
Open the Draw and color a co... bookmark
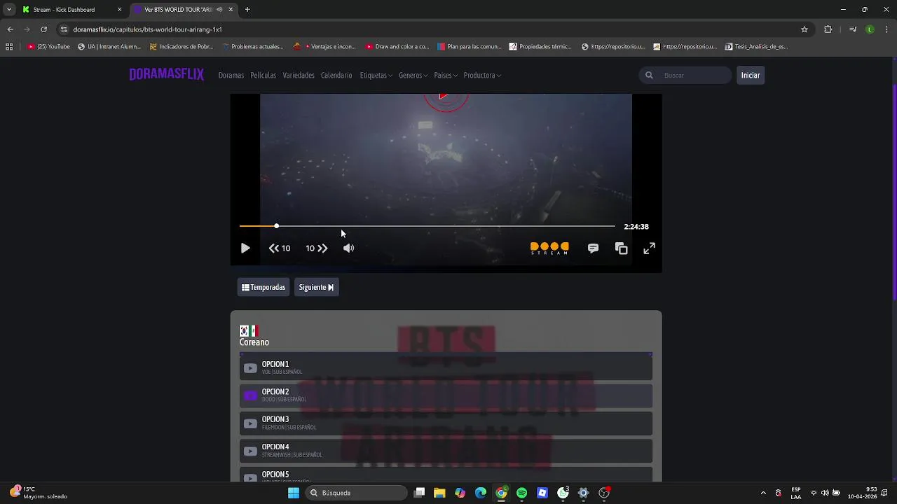[x=397, y=47]
